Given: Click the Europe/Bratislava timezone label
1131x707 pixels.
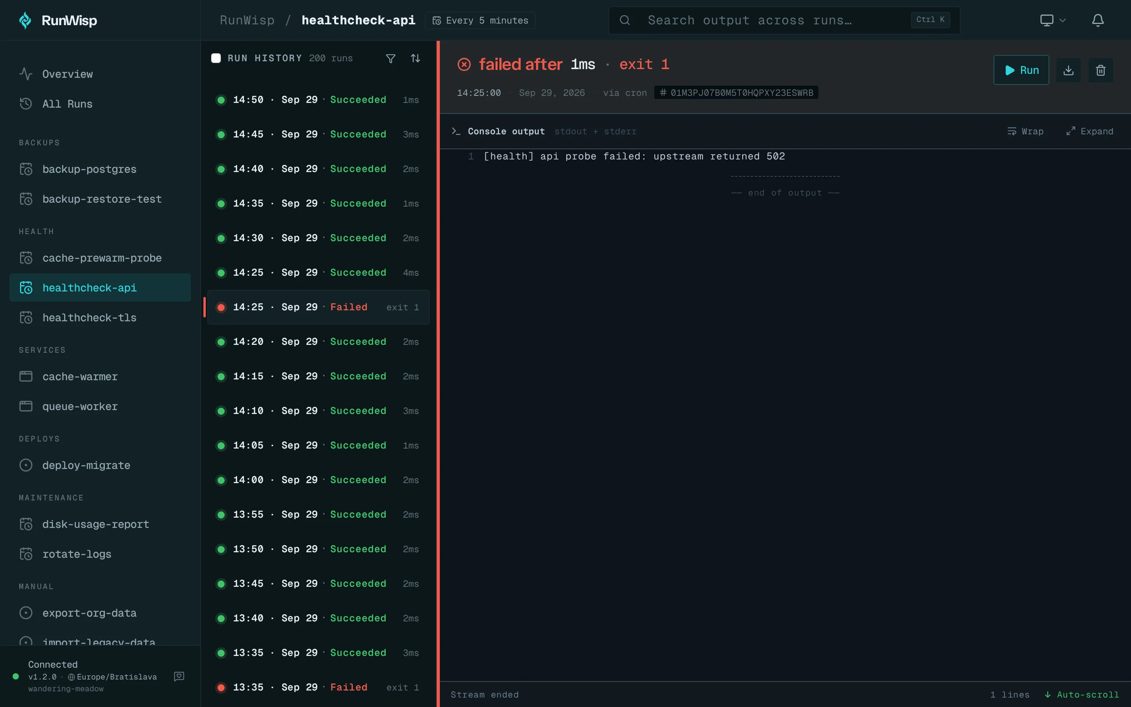Looking at the screenshot, I should click(117, 677).
